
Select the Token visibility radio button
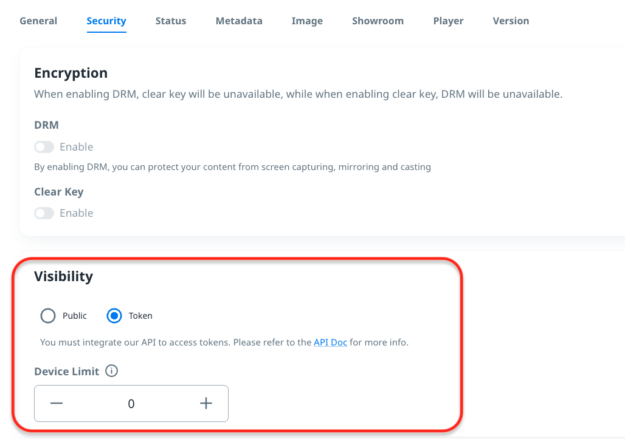pyautogui.click(x=114, y=316)
